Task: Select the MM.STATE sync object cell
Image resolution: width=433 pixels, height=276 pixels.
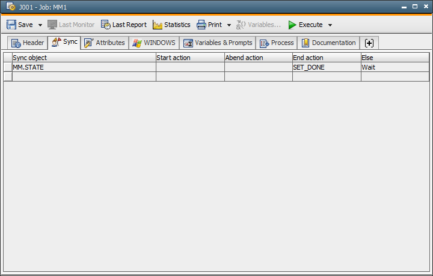Action: coord(84,67)
